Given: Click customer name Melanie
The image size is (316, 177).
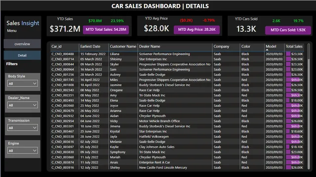Looking at the screenshot, I should (x=116, y=142).
